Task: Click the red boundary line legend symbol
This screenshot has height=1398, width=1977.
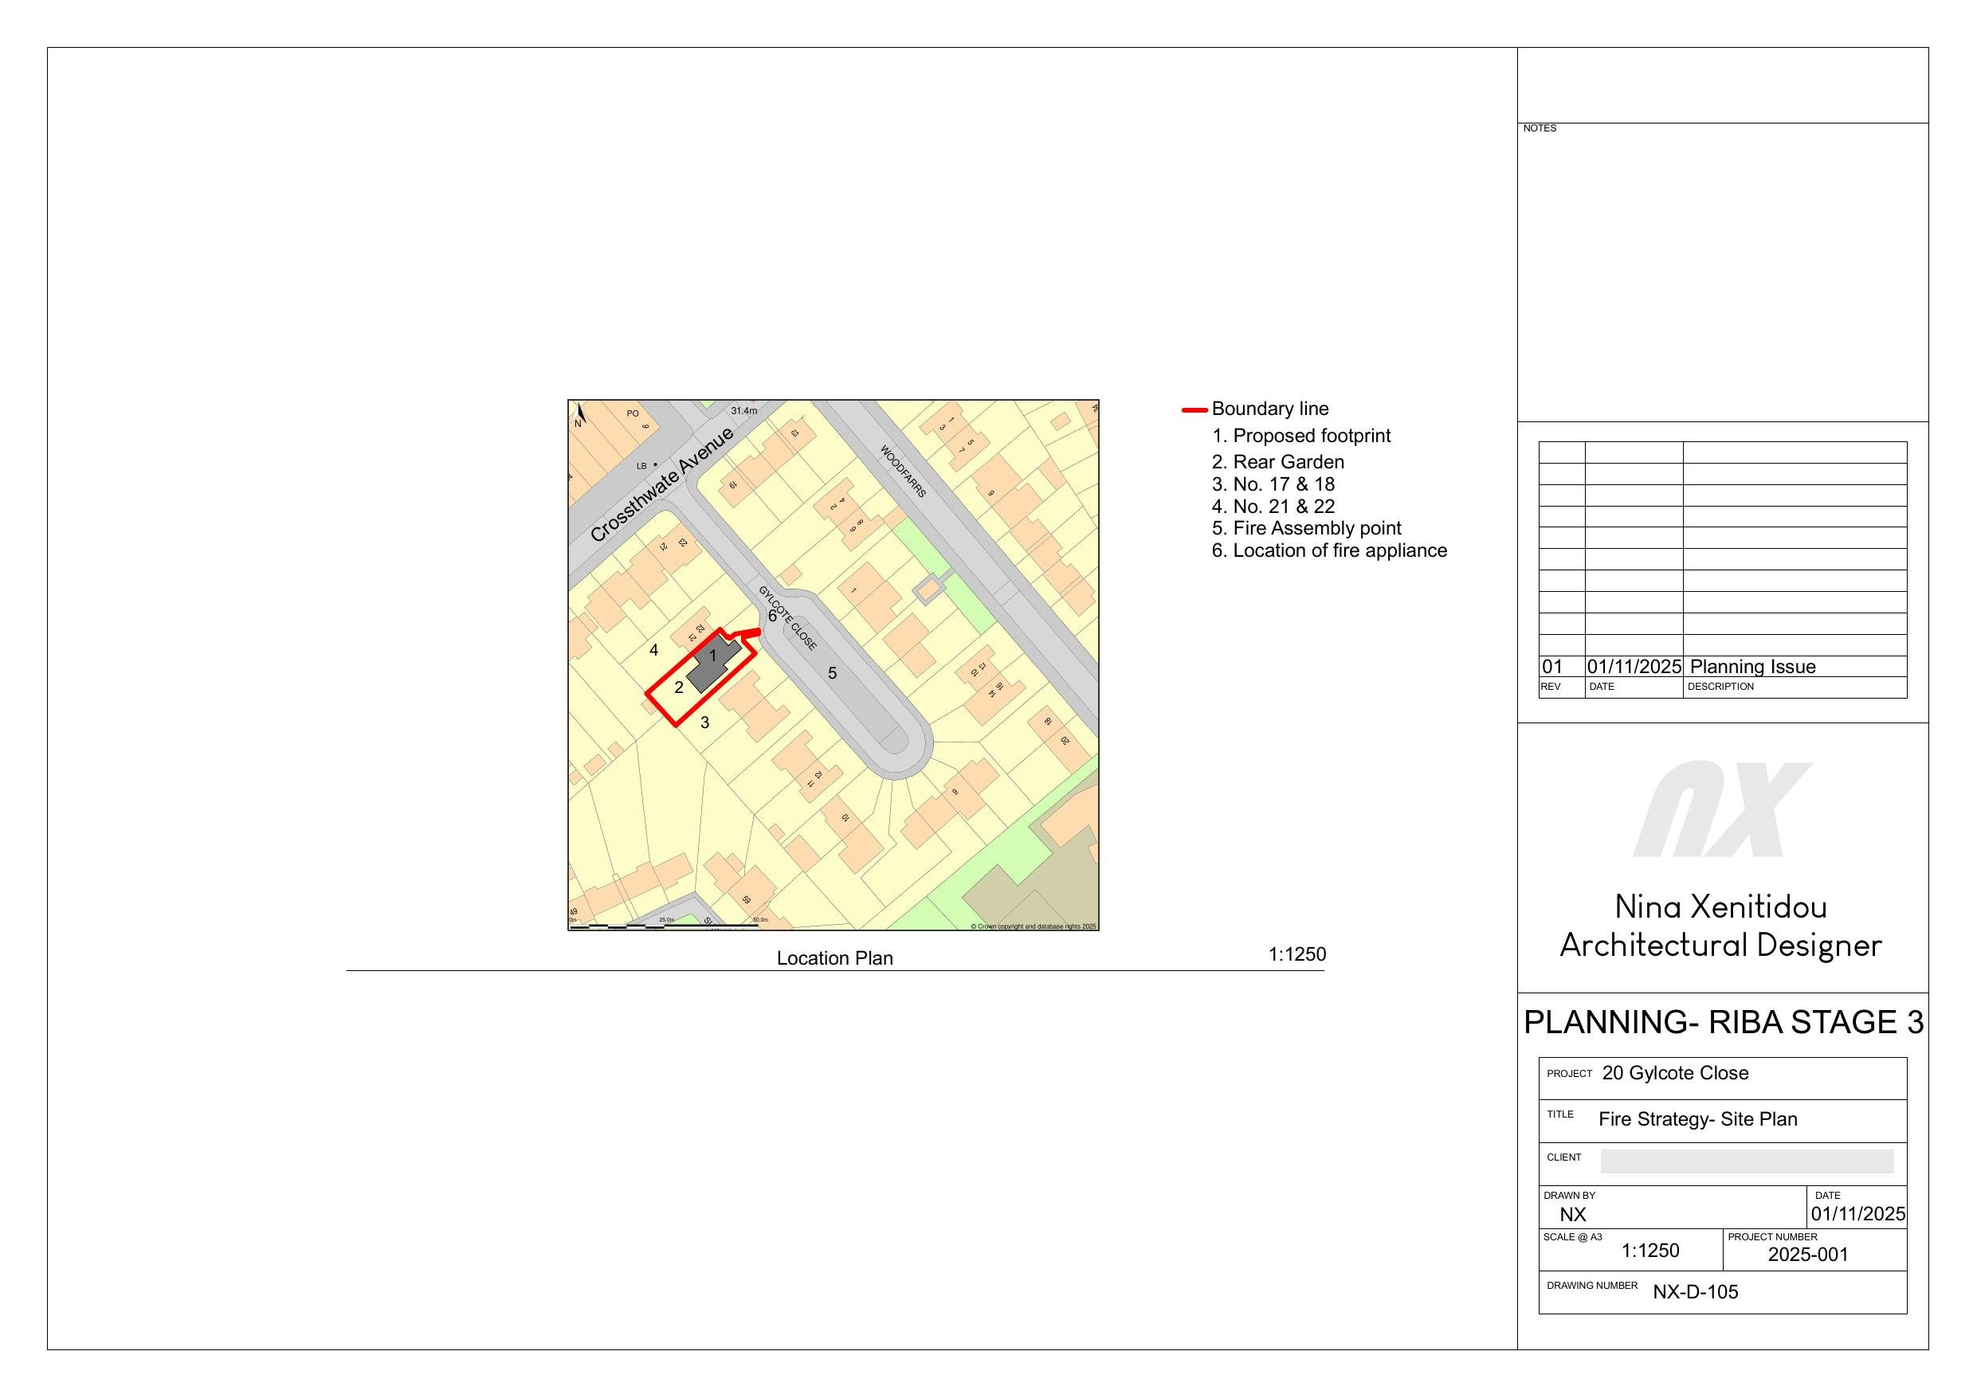Action: pos(1194,409)
